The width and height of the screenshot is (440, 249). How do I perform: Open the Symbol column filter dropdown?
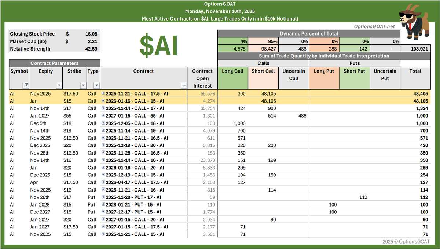tap(26, 85)
